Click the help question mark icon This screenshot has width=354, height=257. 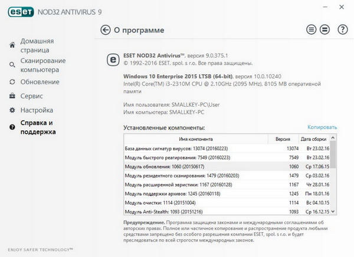(342, 29)
